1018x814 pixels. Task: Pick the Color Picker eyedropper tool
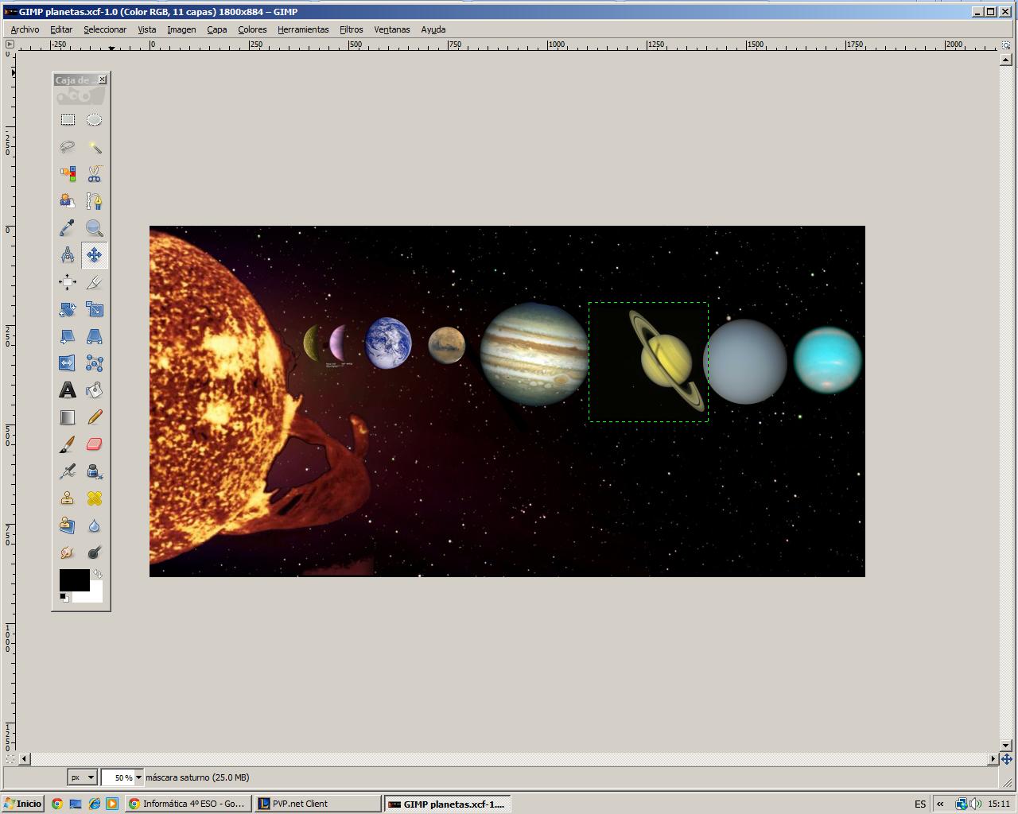pos(68,228)
